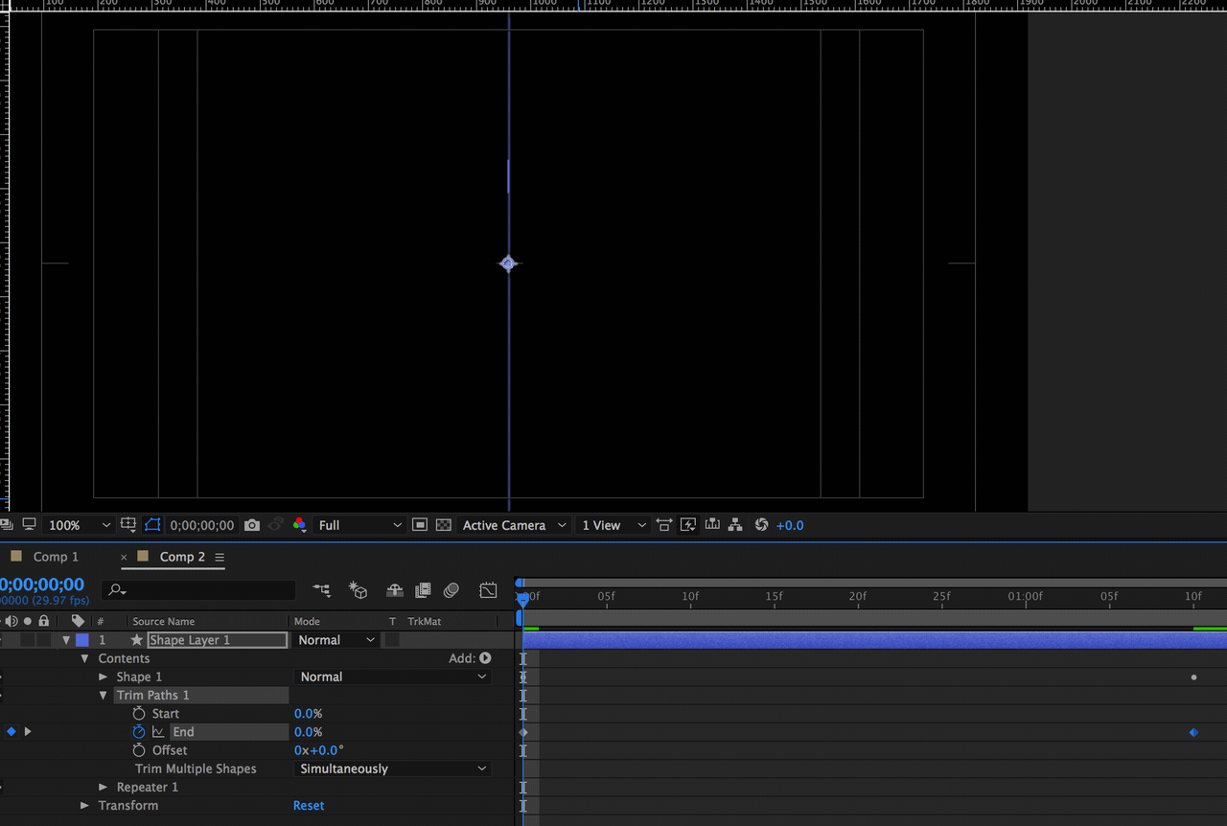Image resolution: width=1227 pixels, height=826 pixels.
Task: Open the 1 View layout dropdown
Action: pyautogui.click(x=613, y=525)
